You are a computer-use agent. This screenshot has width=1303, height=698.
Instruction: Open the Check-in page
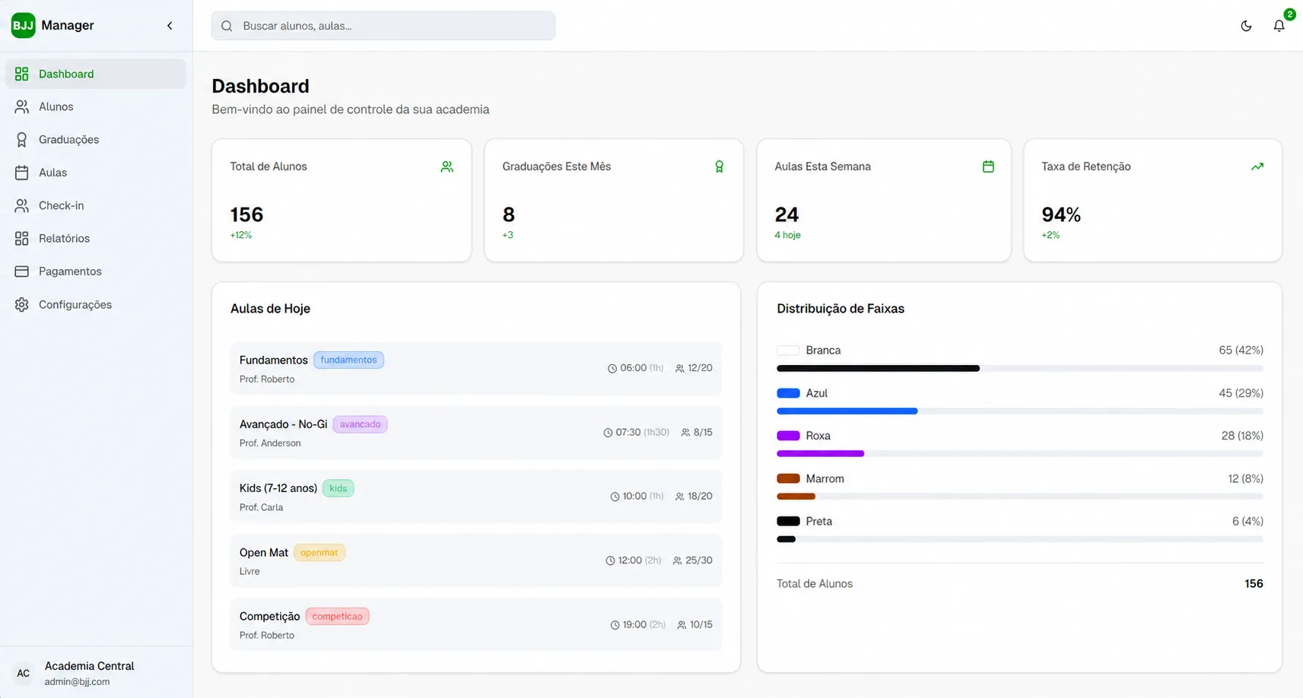click(96, 205)
